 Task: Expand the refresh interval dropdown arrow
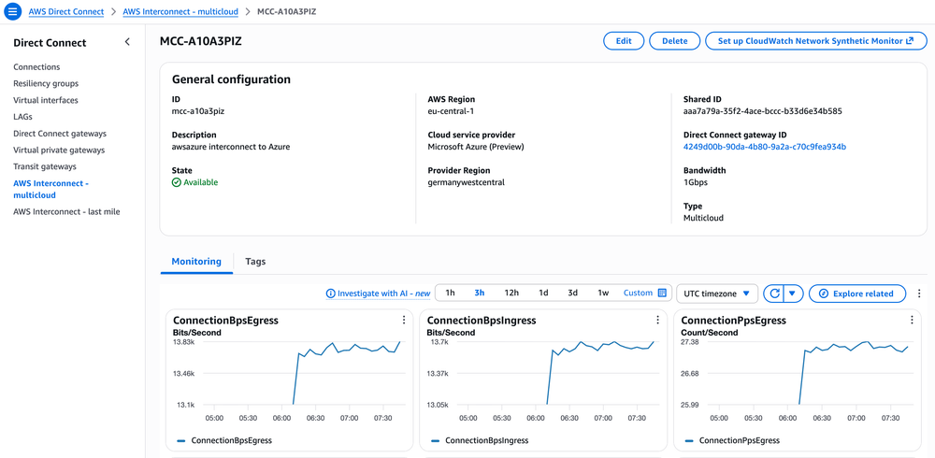(793, 293)
